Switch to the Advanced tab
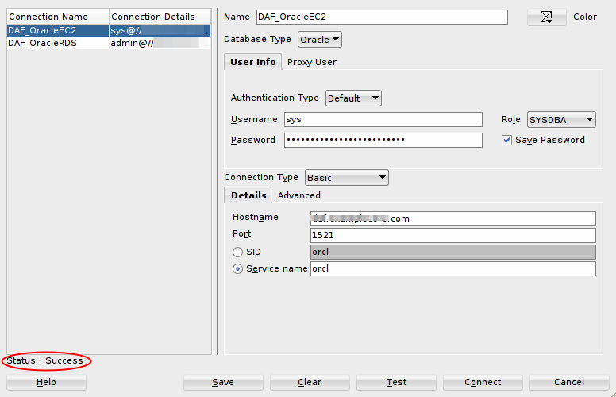The height and width of the screenshot is (397, 616). 299,195
